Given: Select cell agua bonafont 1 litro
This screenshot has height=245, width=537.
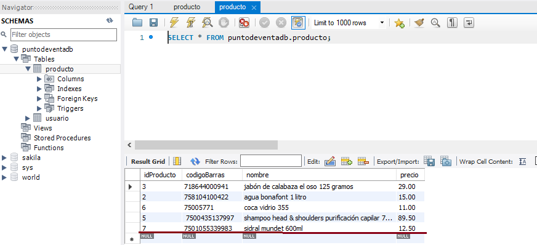Looking at the screenshot, I should pos(319,197).
